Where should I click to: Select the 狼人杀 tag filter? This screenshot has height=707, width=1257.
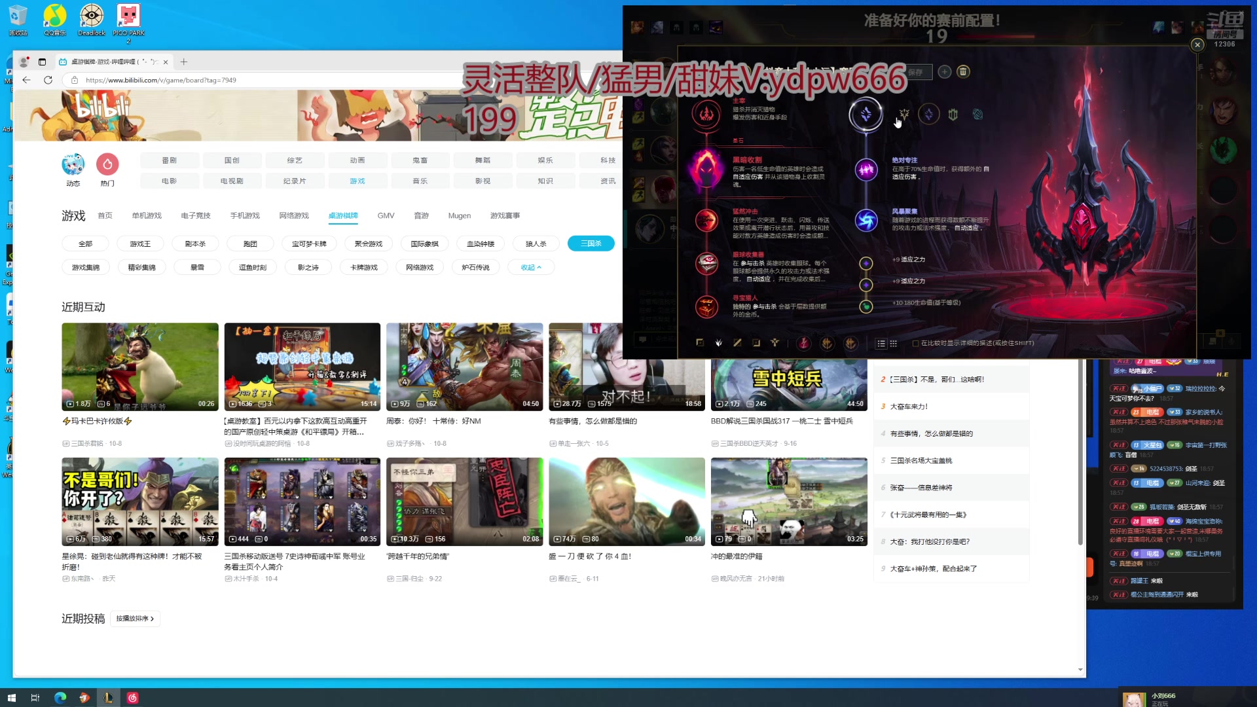536,244
